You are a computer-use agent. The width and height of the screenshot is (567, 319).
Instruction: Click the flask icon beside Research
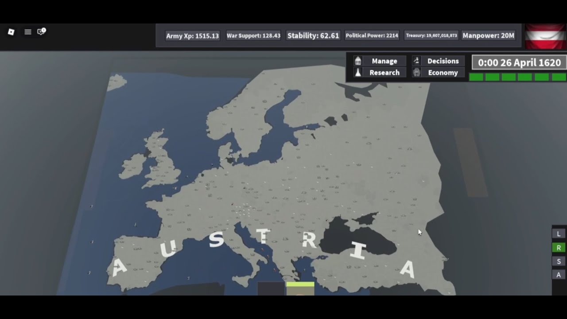point(358,72)
